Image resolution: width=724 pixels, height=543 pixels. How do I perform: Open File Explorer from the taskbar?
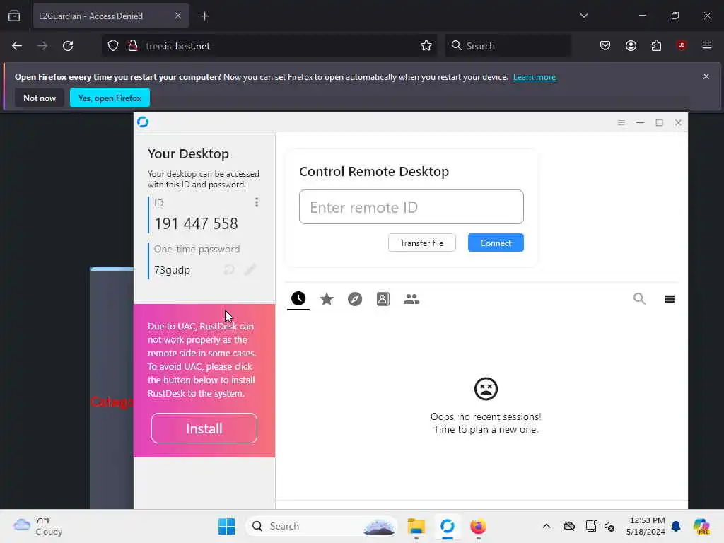click(416, 526)
